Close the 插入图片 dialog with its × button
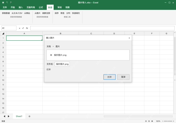 pos(129,38)
